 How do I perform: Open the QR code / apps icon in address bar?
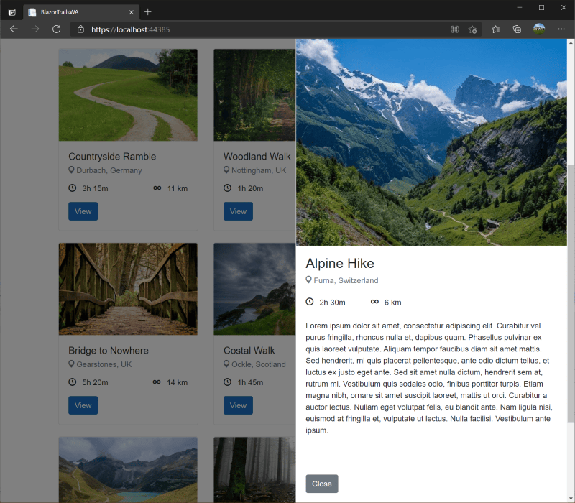pyautogui.click(x=455, y=29)
